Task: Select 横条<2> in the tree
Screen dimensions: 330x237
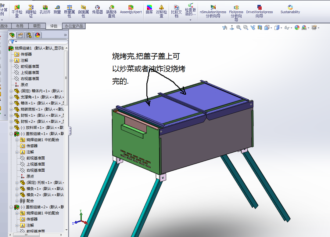Action: coord(42,195)
